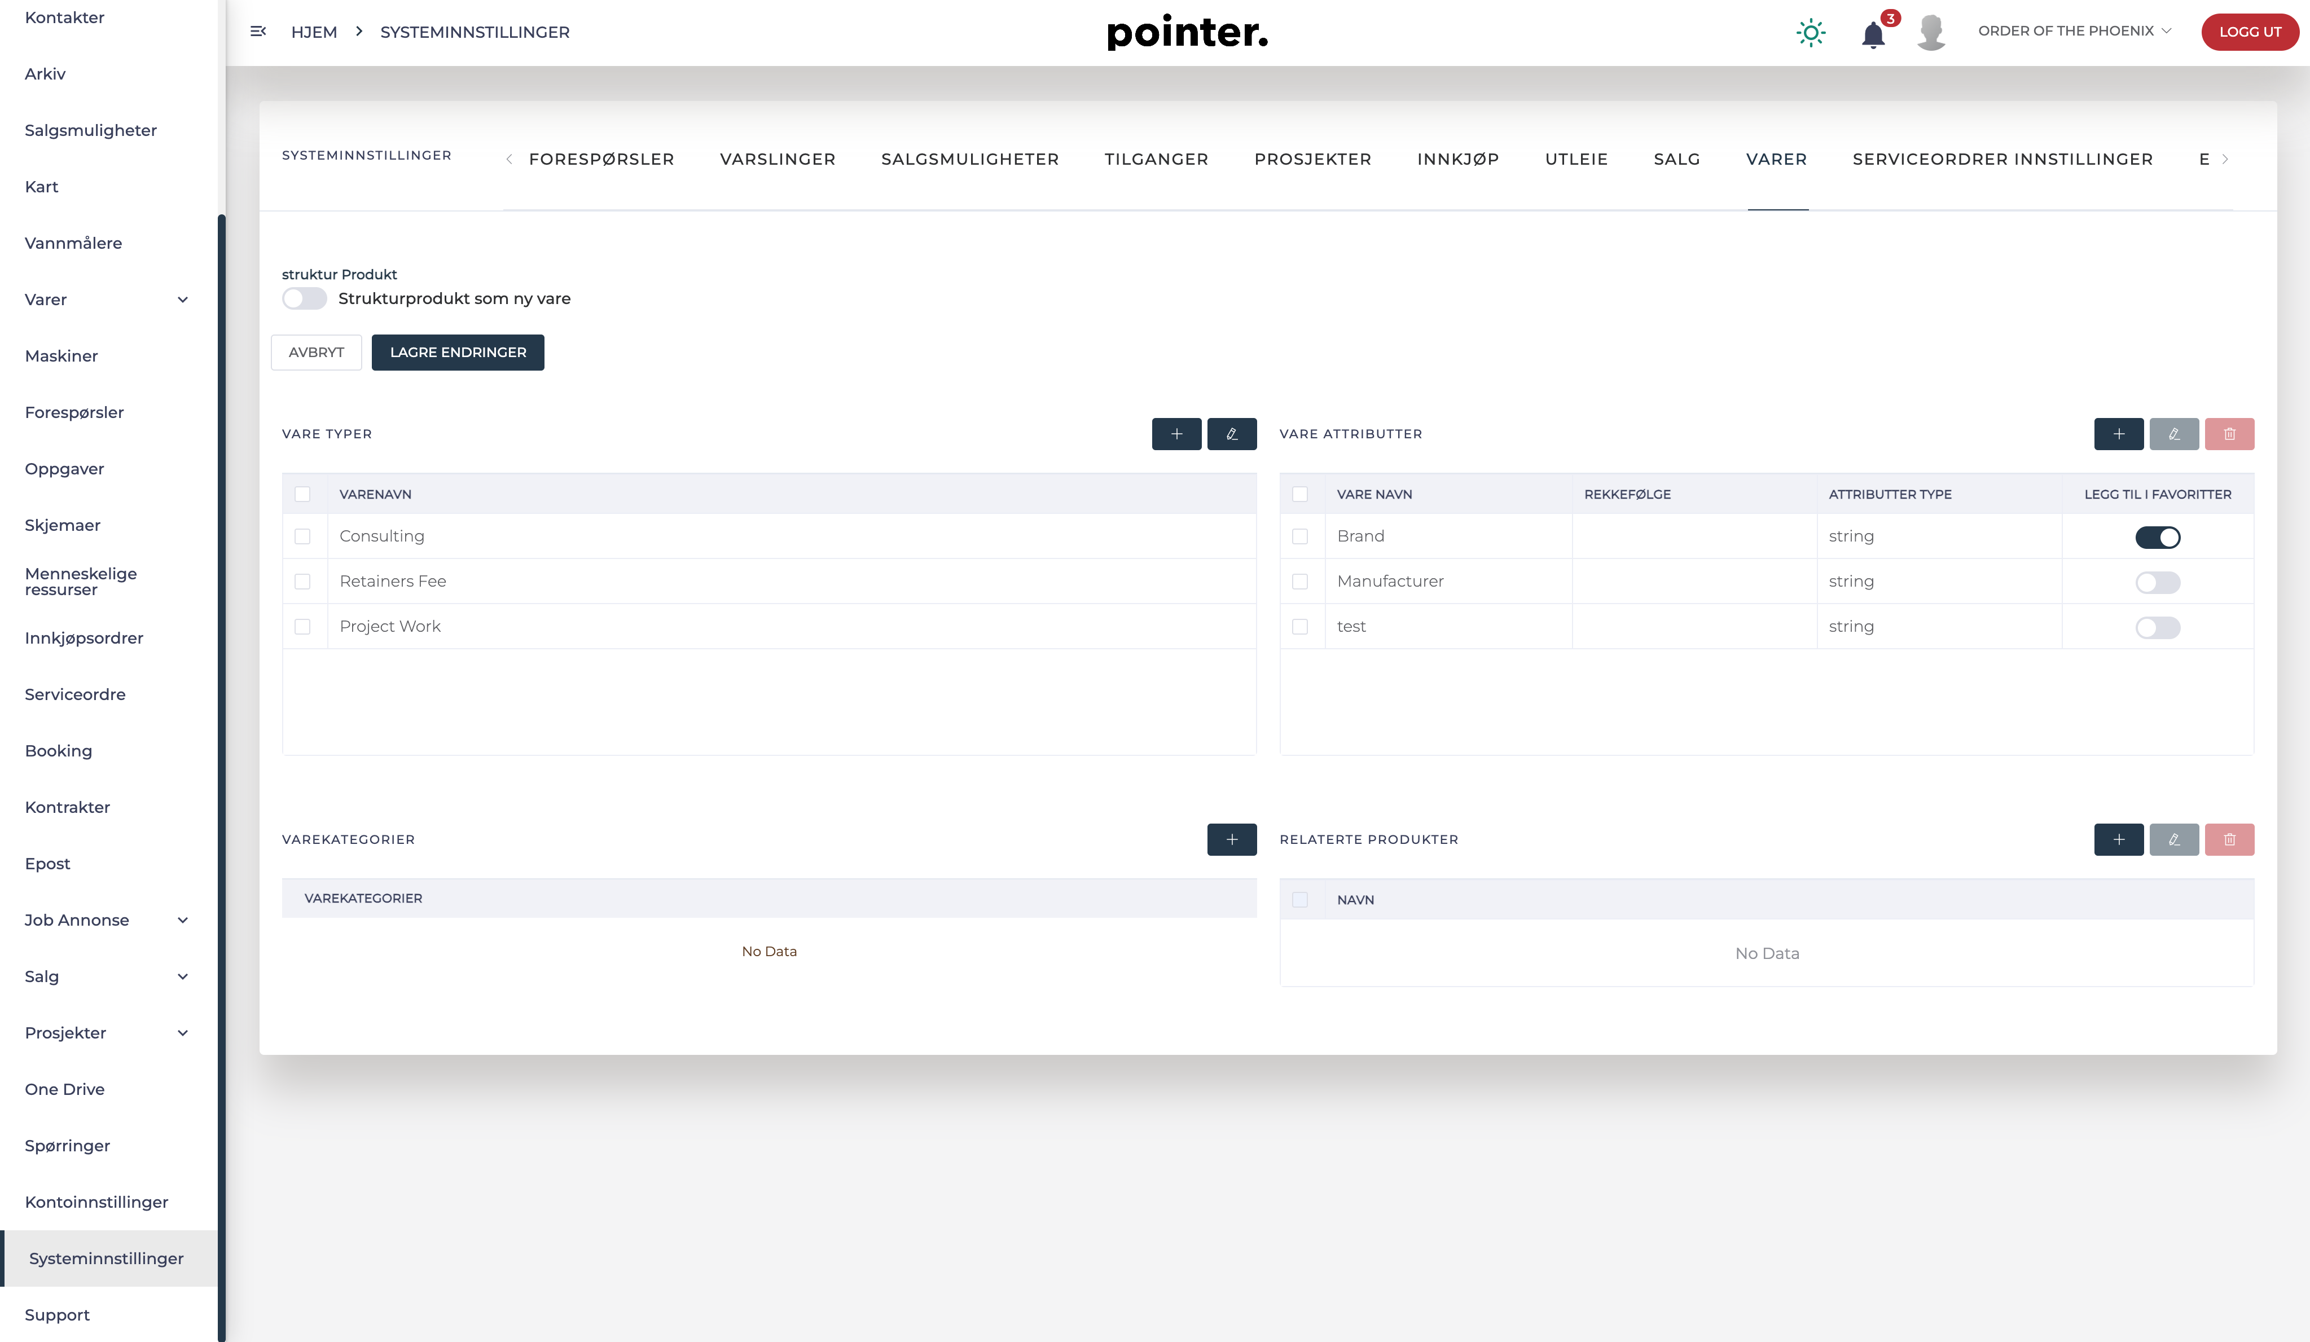2310x1342 pixels.
Task: Add a new Vare Typer entry
Action: pyautogui.click(x=1176, y=434)
